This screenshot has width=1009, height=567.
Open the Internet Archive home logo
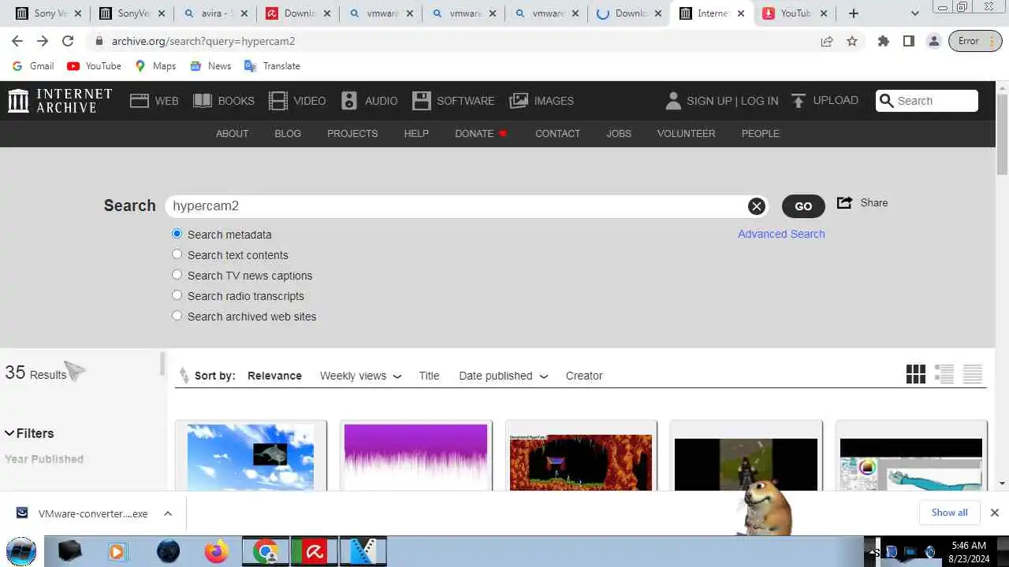coord(60,100)
